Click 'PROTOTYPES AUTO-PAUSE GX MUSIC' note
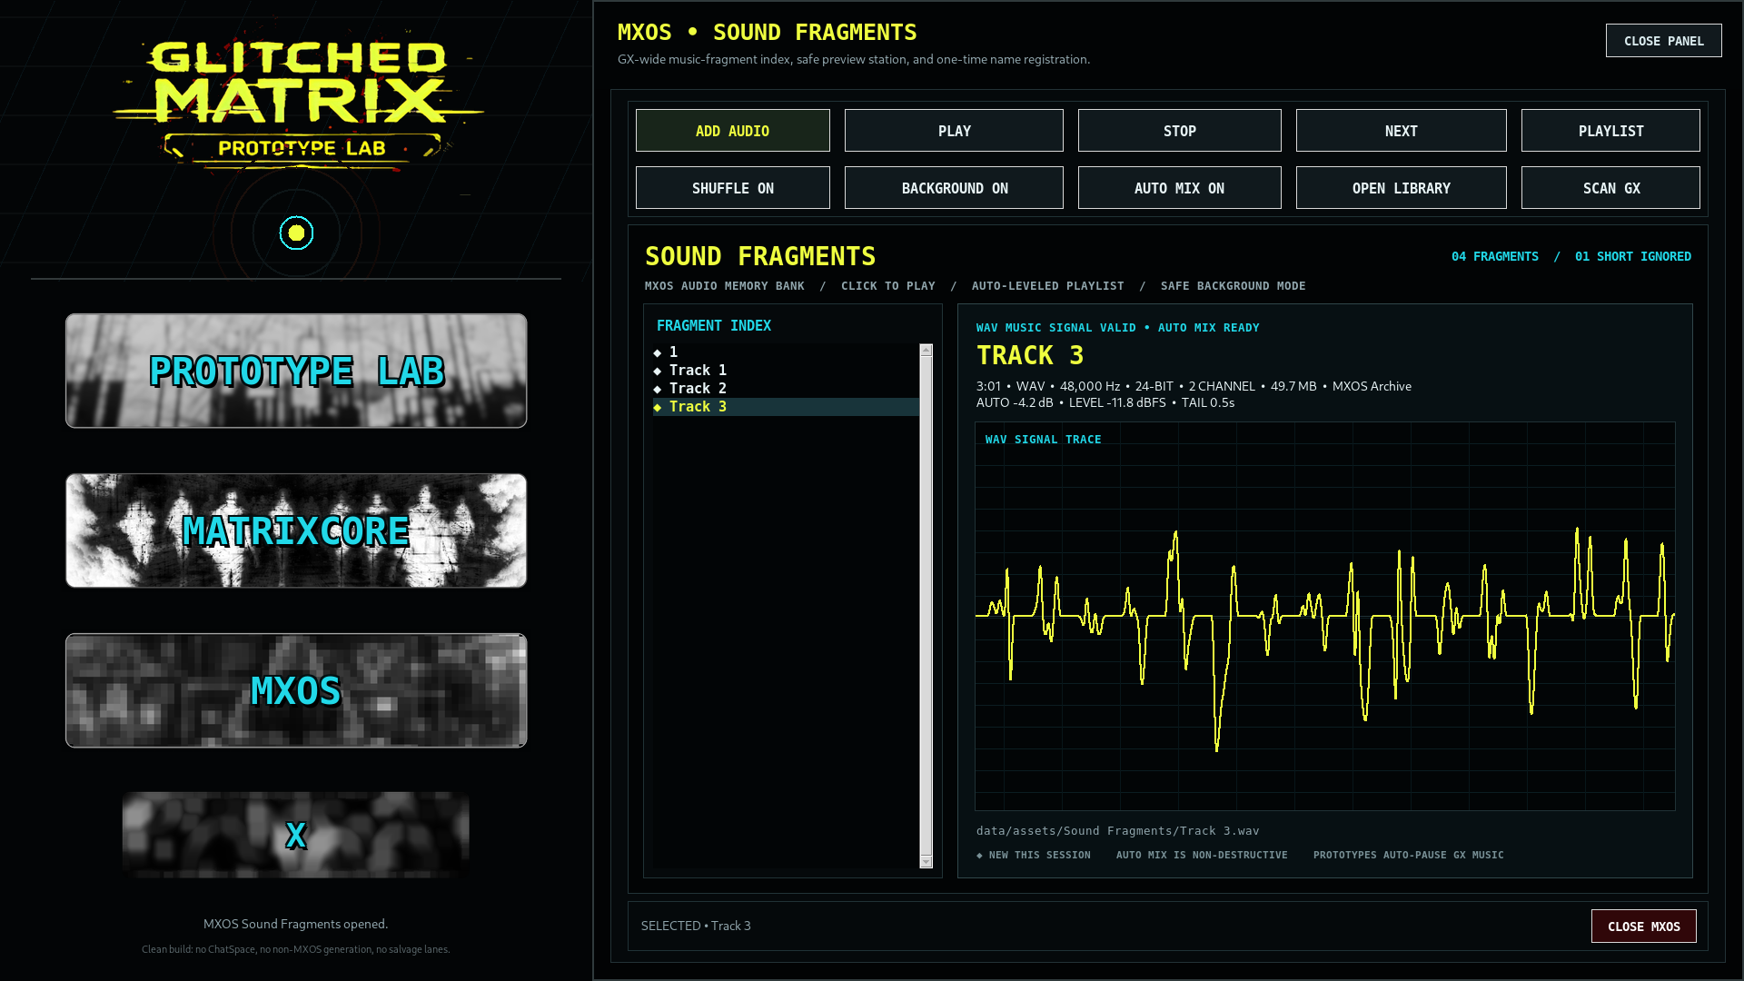The height and width of the screenshot is (981, 1744). coord(1408,856)
